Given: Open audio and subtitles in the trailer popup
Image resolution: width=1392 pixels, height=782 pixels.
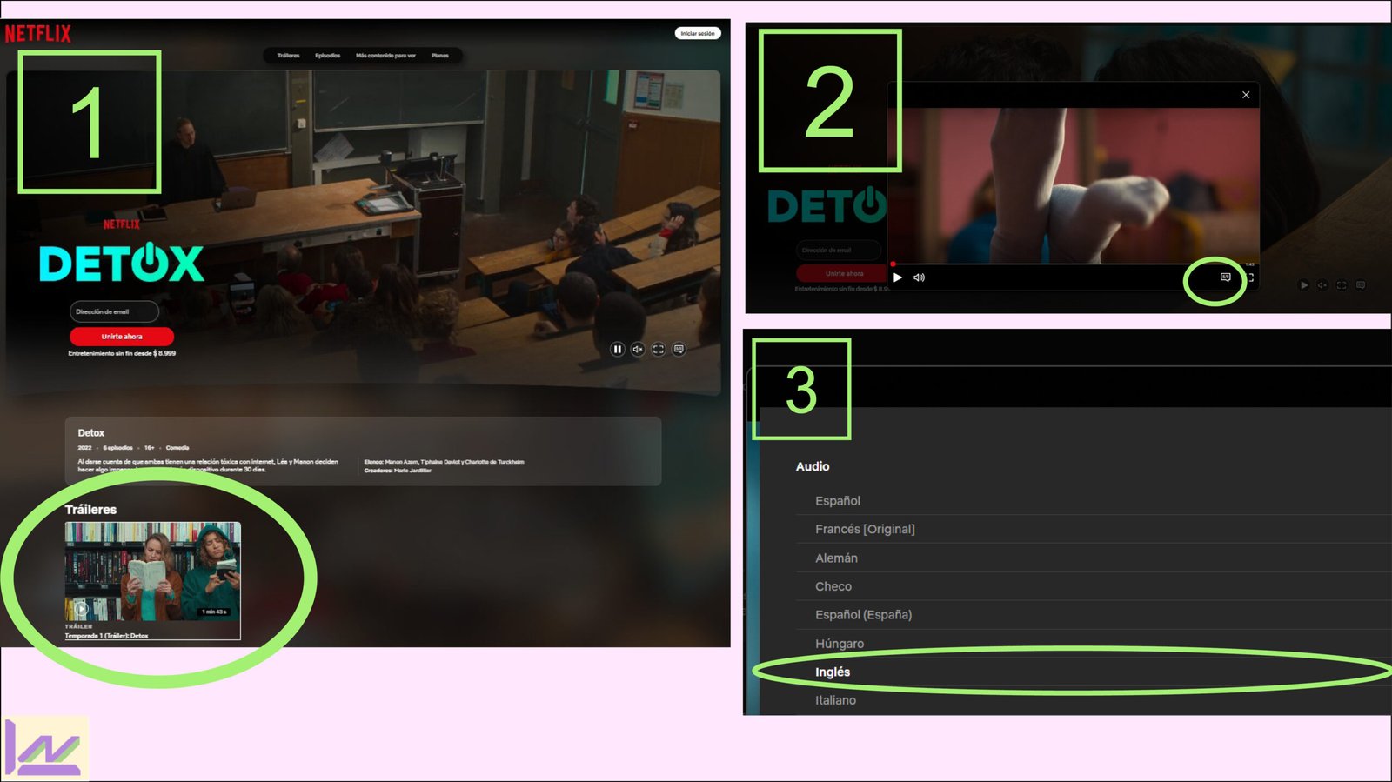Looking at the screenshot, I should pyautogui.click(x=1225, y=277).
